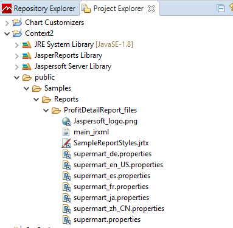This screenshot has width=233, height=228.
Task: Select the JasperReports Library entry
Action: pos(68,55)
